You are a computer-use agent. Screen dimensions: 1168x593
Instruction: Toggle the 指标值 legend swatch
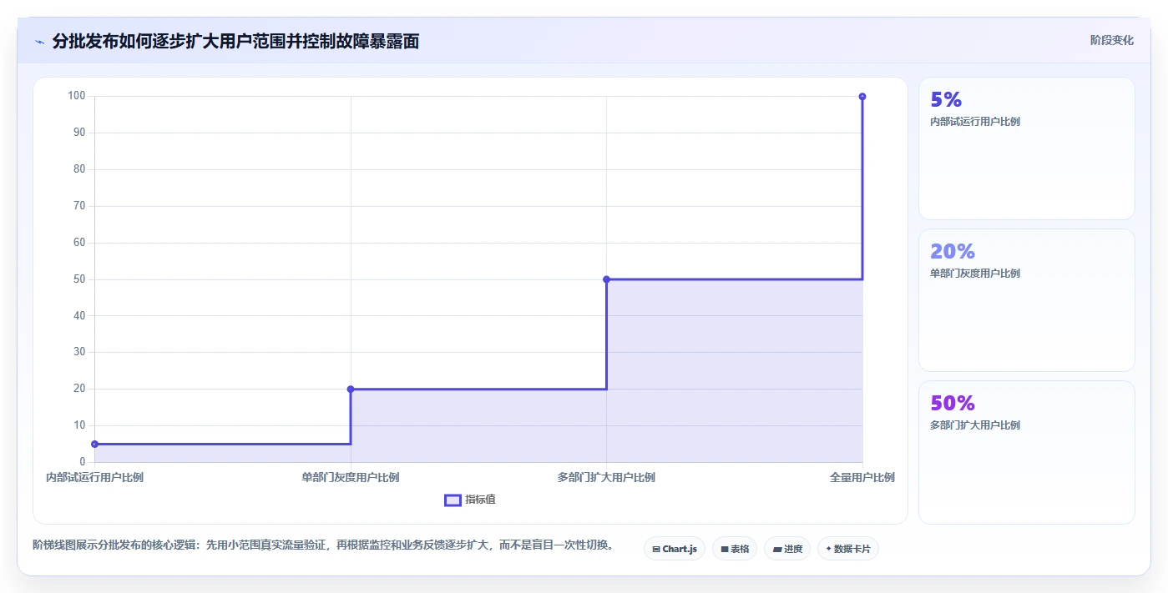pos(453,500)
